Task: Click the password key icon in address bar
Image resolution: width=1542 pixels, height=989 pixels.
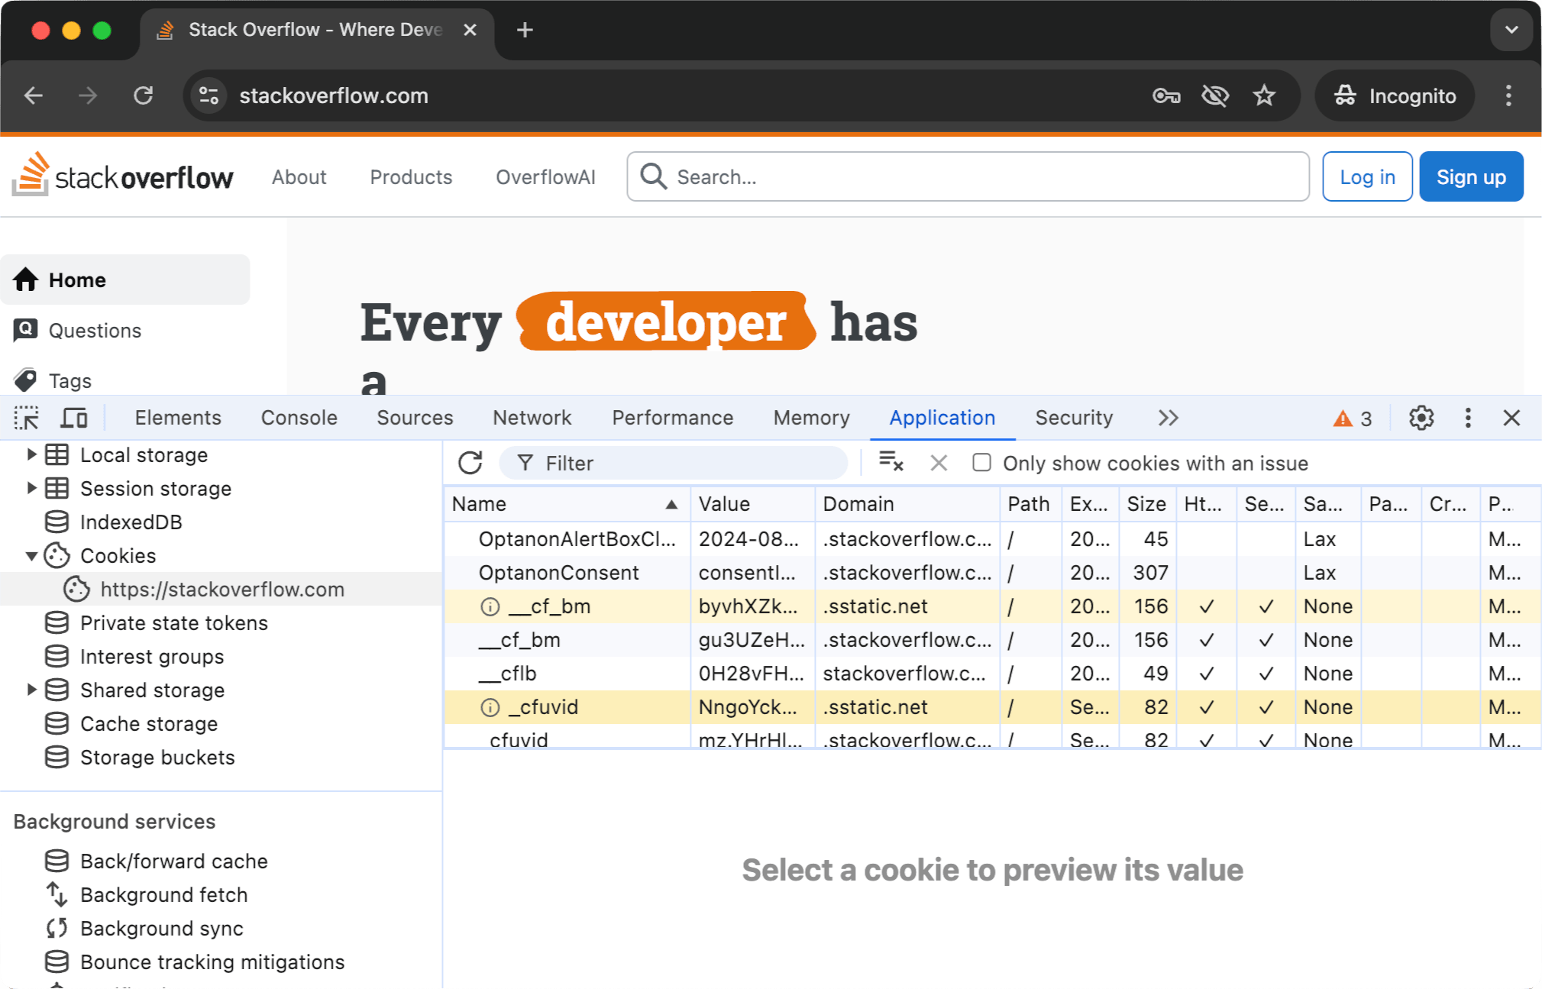Action: (x=1166, y=95)
